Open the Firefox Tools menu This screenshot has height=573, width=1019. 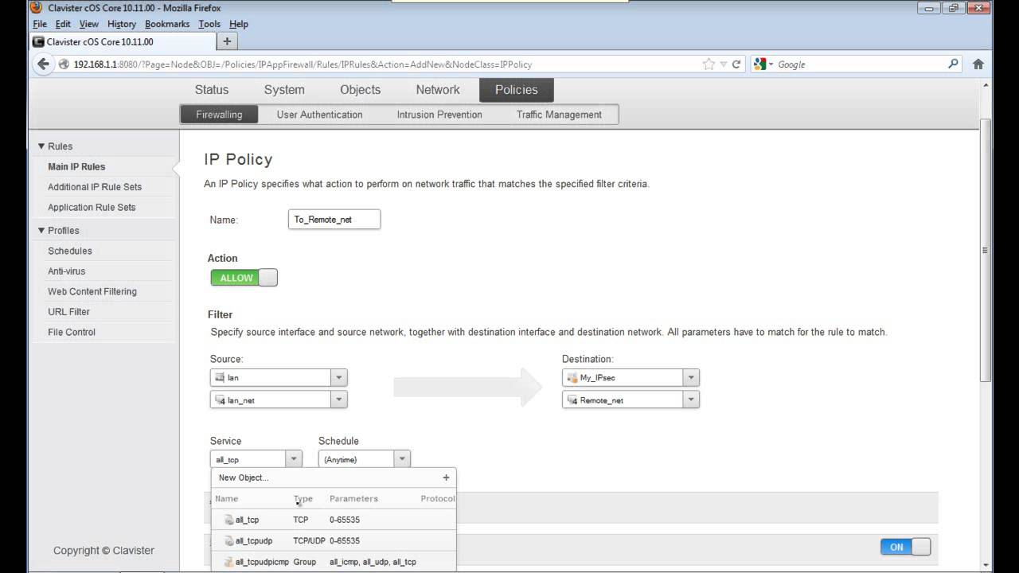coord(209,24)
